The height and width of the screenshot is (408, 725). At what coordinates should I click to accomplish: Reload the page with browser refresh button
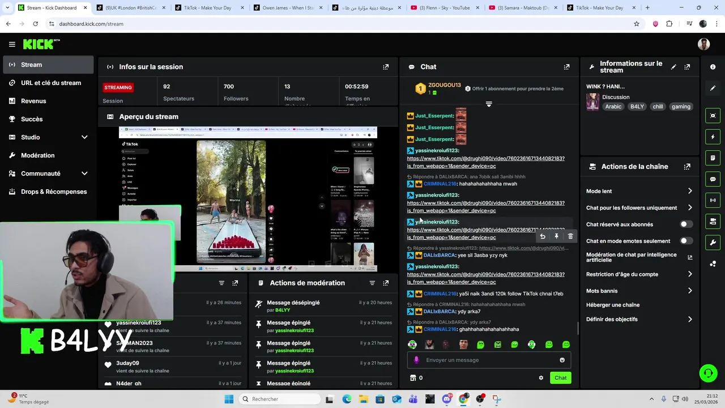tap(35, 24)
